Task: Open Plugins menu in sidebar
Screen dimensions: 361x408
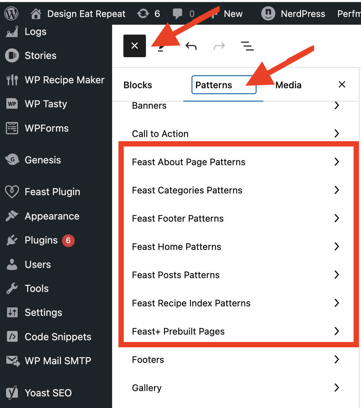Action: 41,240
